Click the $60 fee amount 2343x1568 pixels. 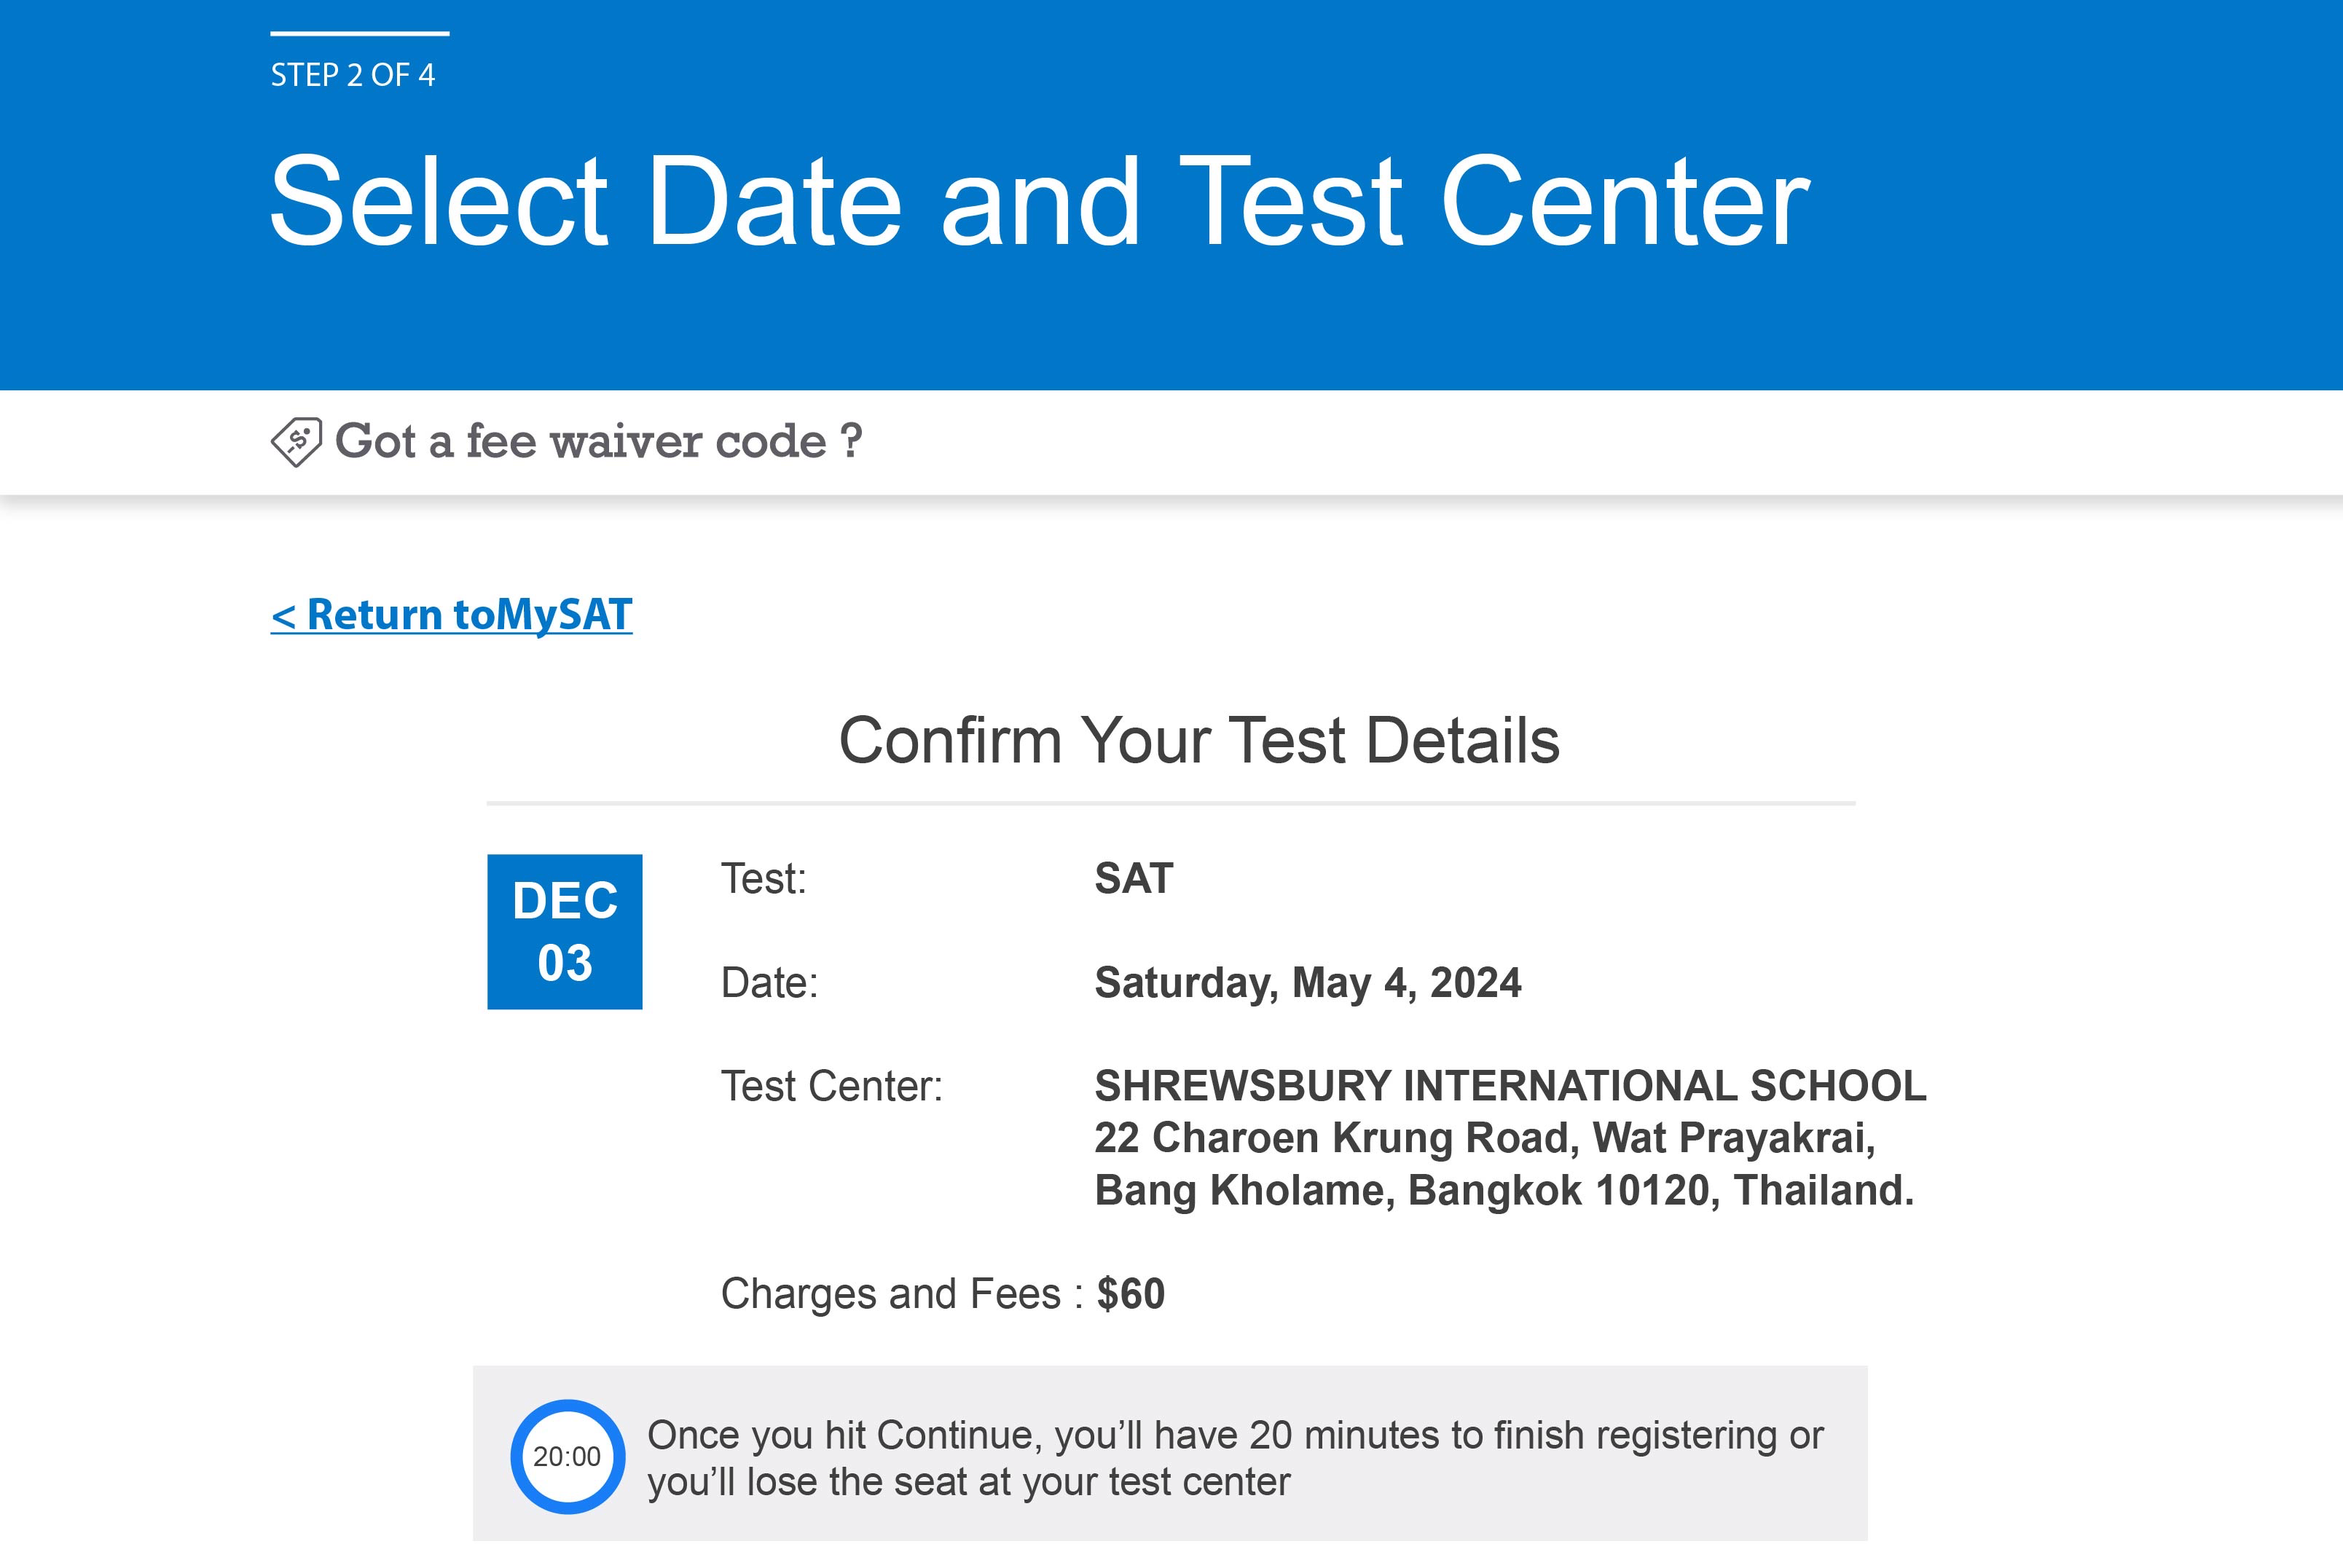(x=1131, y=1294)
